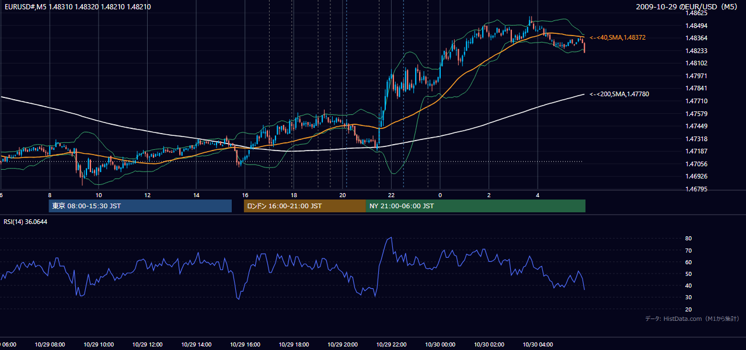Click the 10/30 00:00 time axis label
Image resolution: width=746 pixels, height=350 pixels.
click(441, 344)
